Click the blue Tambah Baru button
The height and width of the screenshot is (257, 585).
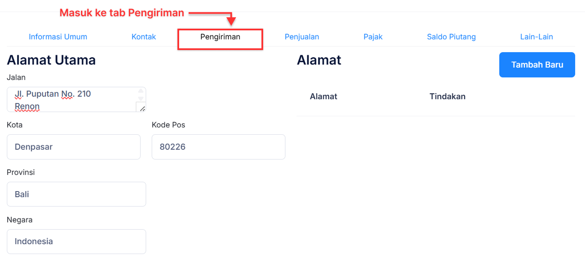coord(537,65)
